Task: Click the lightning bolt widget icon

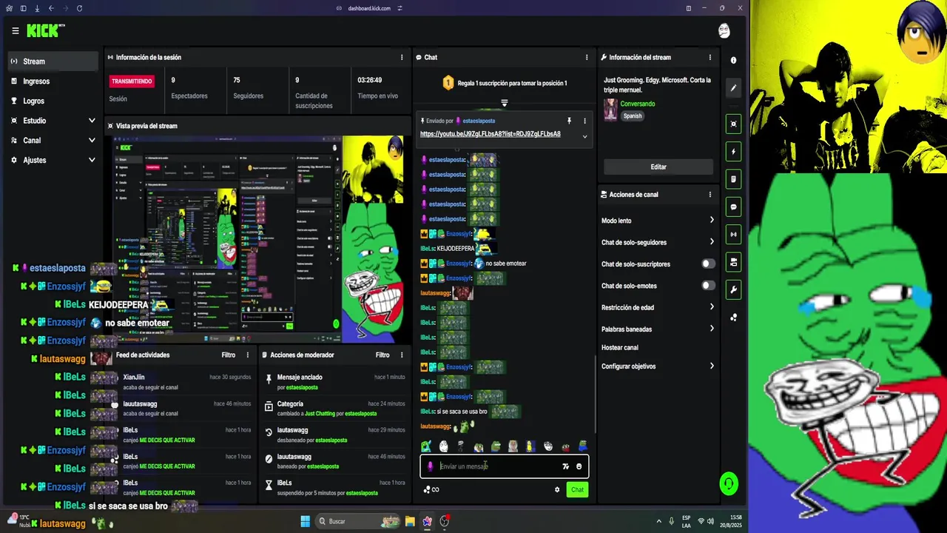Action: (733, 152)
